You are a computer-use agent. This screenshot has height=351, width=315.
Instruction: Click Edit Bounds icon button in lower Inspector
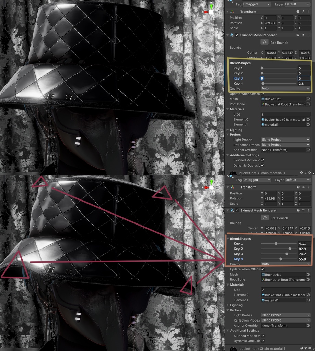pos(265,217)
